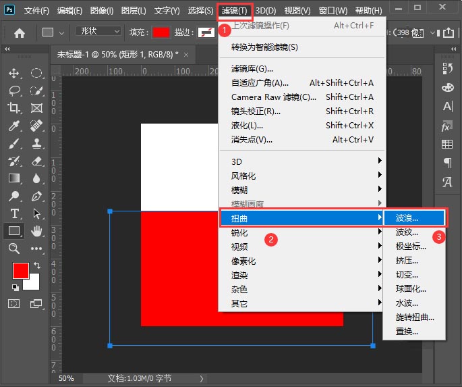This screenshot has width=462, height=387.
Task: Open the Styles fx panel icon
Action: (446, 126)
